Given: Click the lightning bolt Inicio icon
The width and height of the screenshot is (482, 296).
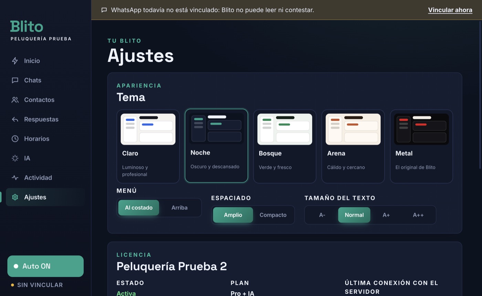Looking at the screenshot, I should [x=15, y=61].
